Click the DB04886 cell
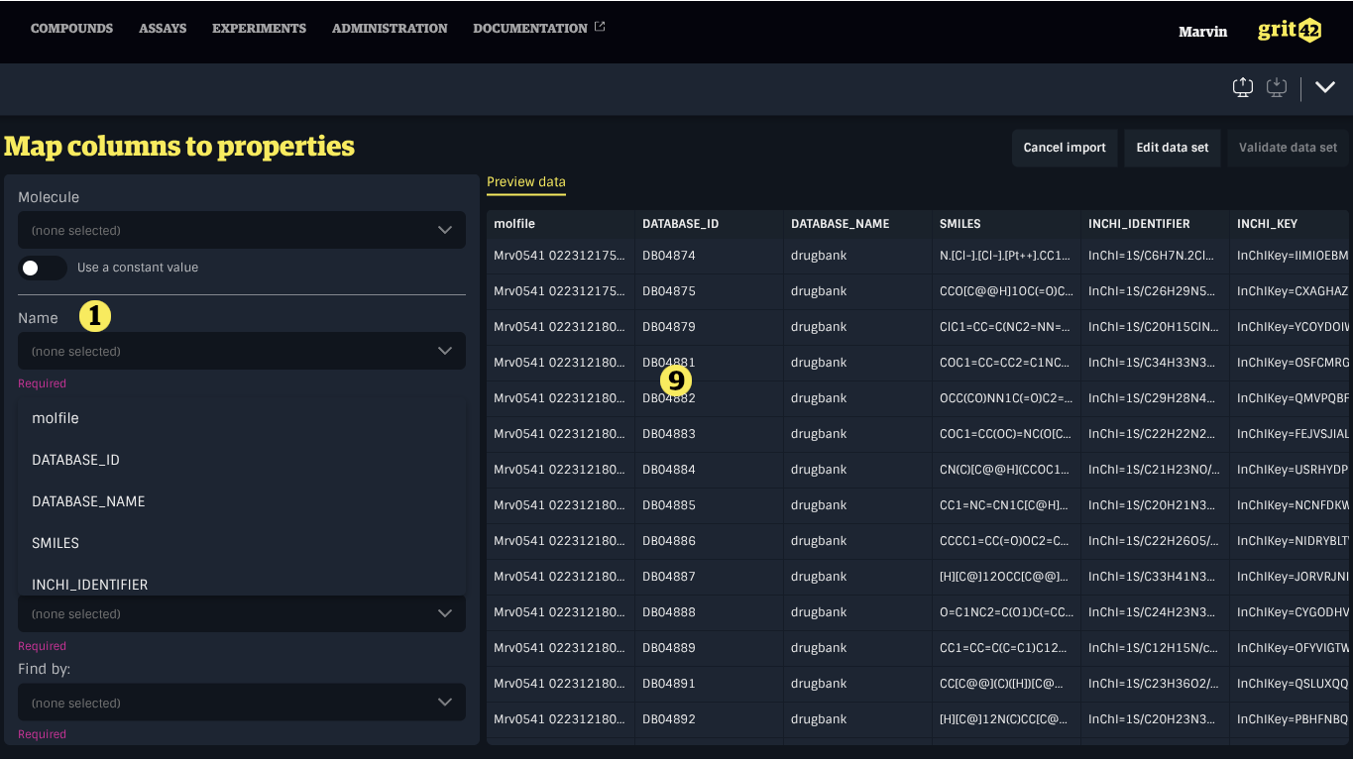Screen dimensions: 1353x761 tap(709, 541)
